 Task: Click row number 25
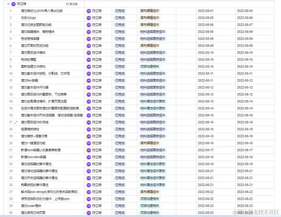pyautogui.click(x=11, y=178)
